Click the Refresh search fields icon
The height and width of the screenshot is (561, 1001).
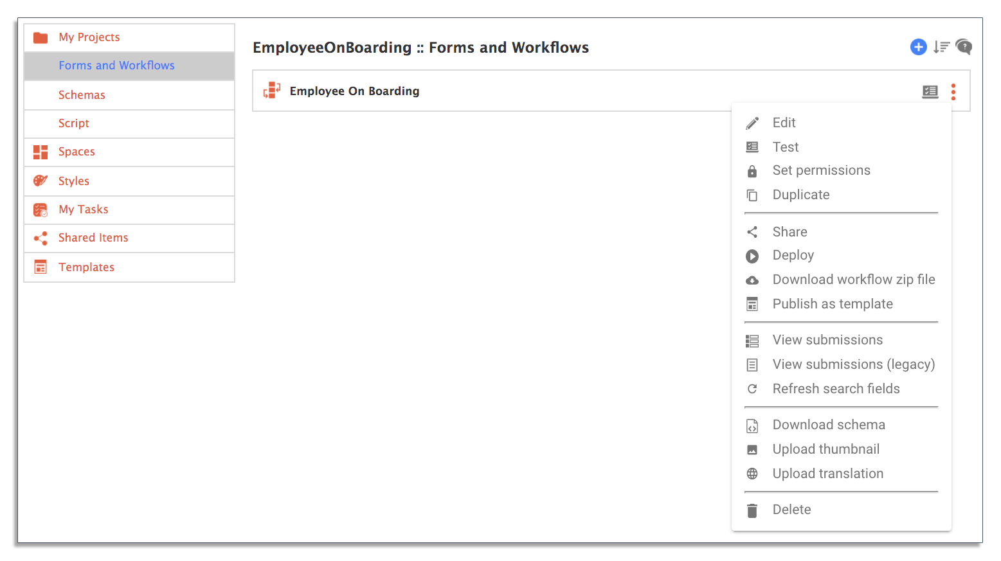point(752,389)
